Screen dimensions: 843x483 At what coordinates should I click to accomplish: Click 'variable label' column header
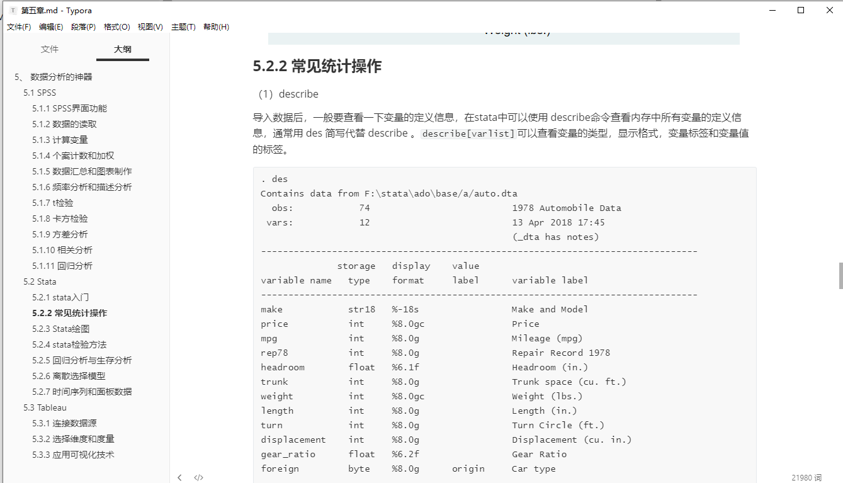pyautogui.click(x=550, y=280)
